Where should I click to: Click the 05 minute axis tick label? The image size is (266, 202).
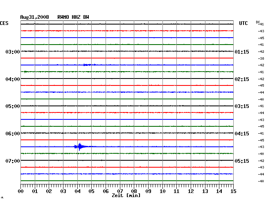coord(91,191)
